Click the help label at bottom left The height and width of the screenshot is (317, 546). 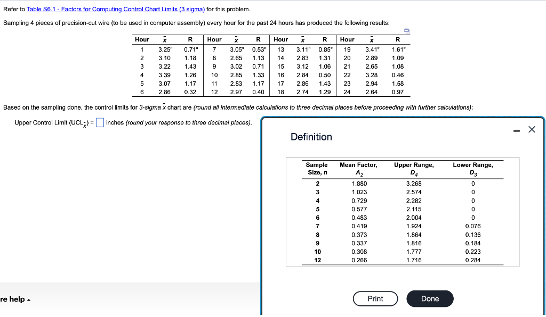(x=12, y=299)
